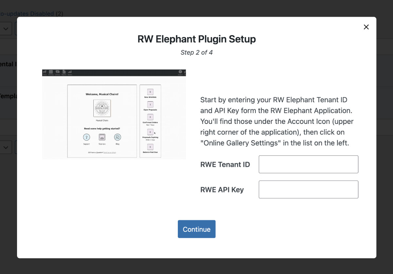Click the "RWE Tenant ID" label

point(225,165)
